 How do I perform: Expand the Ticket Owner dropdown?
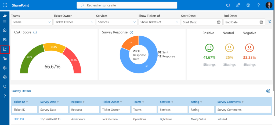pos(74,22)
